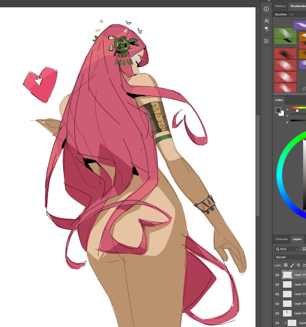This screenshot has height=327, width=306.
Task: Toggle the artboard nesting lock icon
Action: pos(305,265)
